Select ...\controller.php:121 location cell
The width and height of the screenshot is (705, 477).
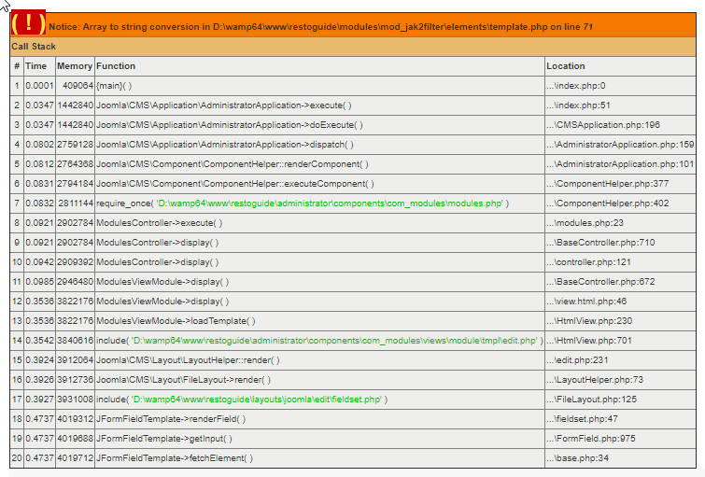click(x=620, y=262)
